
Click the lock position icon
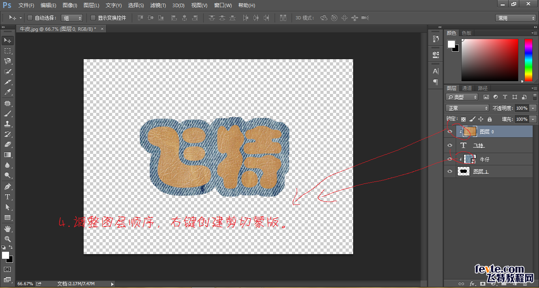click(481, 119)
